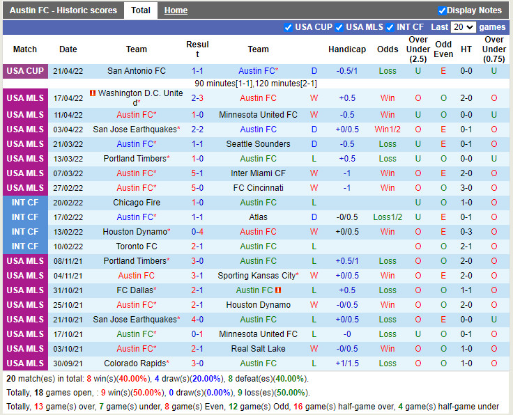513x415 pixels.
Task: Open the San Antonio FC team link
Action: 137,71
